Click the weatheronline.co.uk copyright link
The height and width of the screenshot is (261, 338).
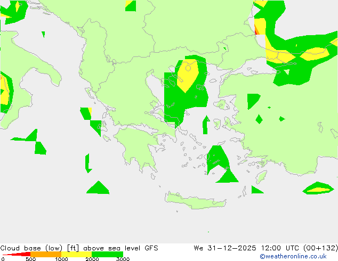(293, 256)
